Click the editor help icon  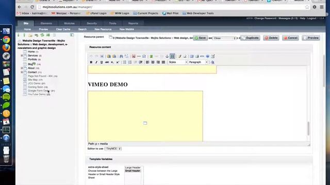(207, 56)
